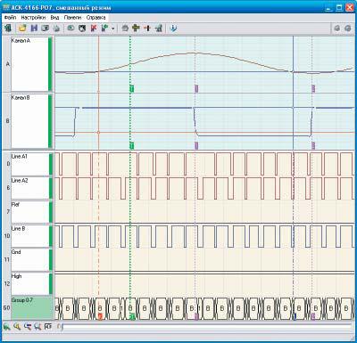Click the first zoom magnifier icon
The width and height of the screenshot is (357, 343).
(7, 327)
